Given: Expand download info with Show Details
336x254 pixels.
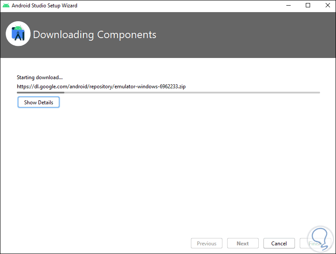Looking at the screenshot, I should pos(38,103).
